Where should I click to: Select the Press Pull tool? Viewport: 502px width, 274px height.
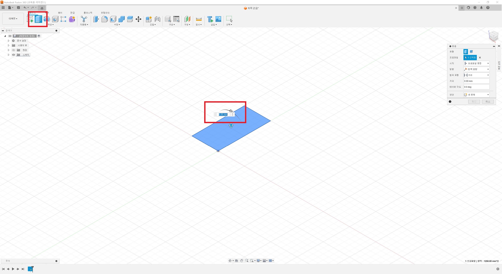[96, 19]
